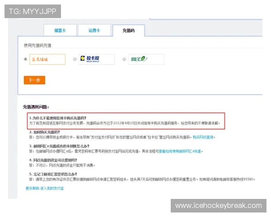The width and height of the screenshot is (271, 217).
Task: Open 查看如何使用邮政网汇e充值 link
Action: click(180, 151)
